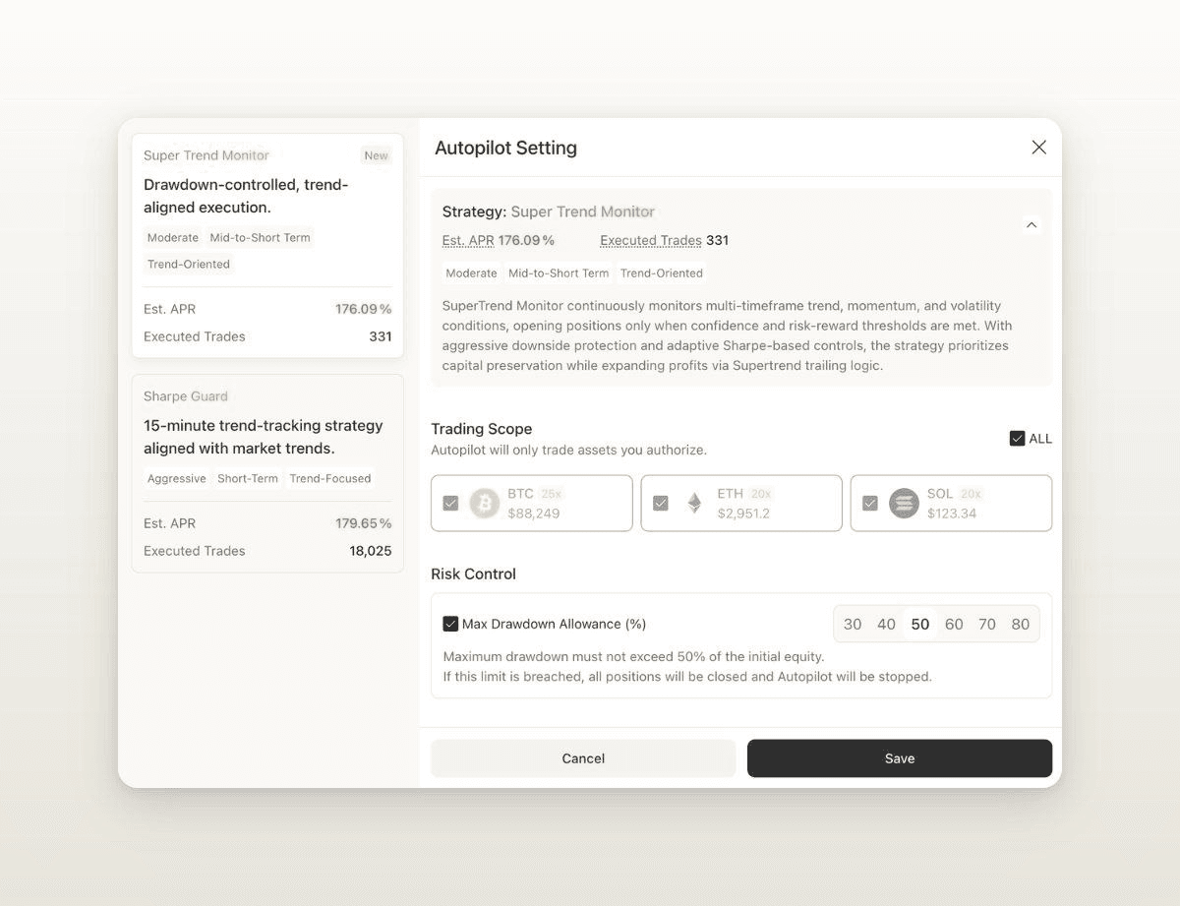Uncheck the BTC asset checkbox
This screenshot has width=1180, height=906.
[450, 504]
